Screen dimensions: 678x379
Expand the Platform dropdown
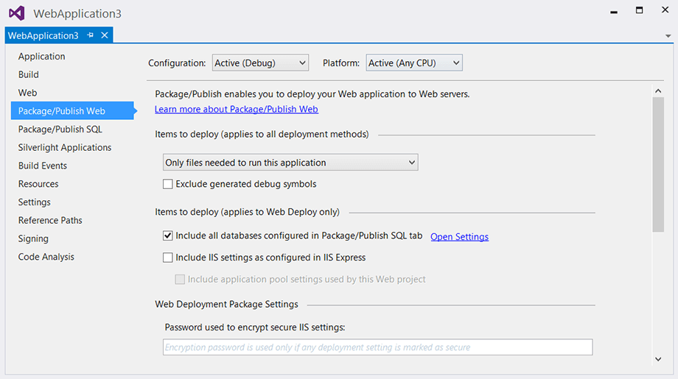(x=414, y=63)
